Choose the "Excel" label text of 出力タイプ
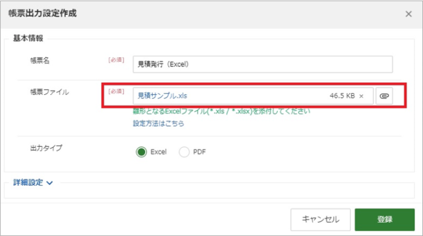This screenshot has height=236, width=423. pos(158,152)
